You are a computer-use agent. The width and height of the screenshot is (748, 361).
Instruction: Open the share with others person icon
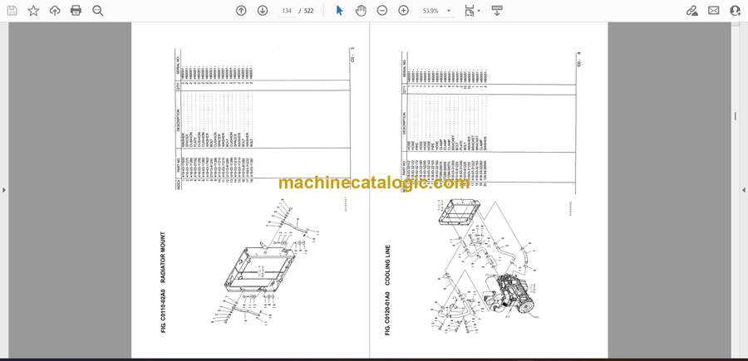(736, 11)
